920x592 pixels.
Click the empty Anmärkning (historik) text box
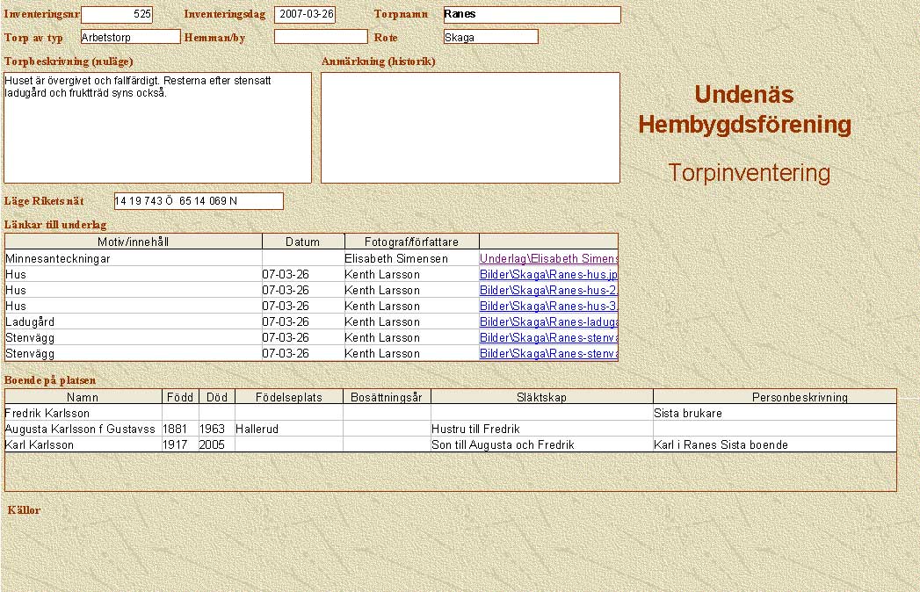click(x=470, y=127)
